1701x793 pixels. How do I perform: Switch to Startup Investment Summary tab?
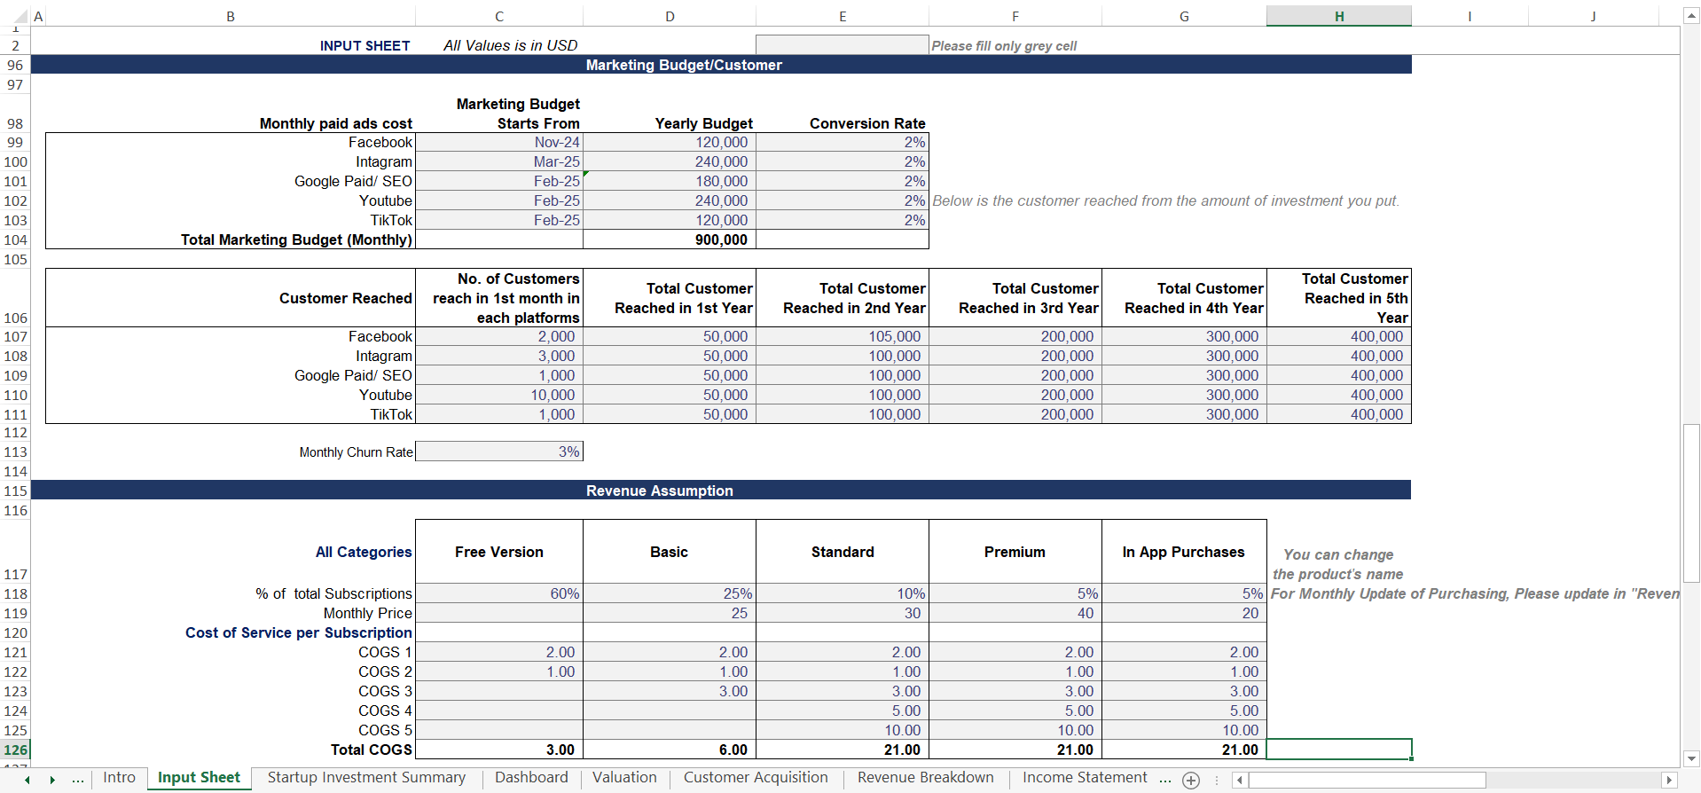[x=366, y=778]
